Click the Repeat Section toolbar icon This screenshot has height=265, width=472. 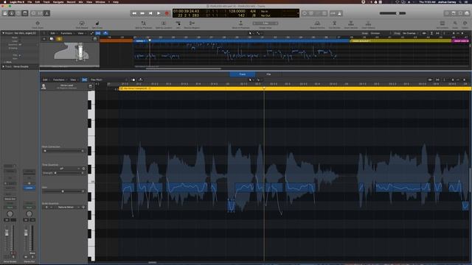317,24
